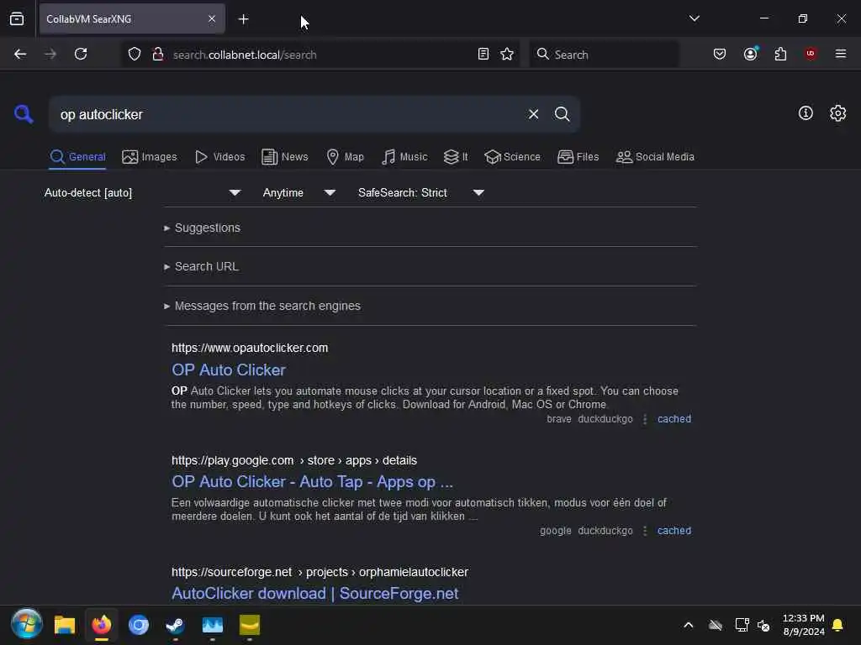
Task: Switch to the Music tab
Action: tap(404, 157)
